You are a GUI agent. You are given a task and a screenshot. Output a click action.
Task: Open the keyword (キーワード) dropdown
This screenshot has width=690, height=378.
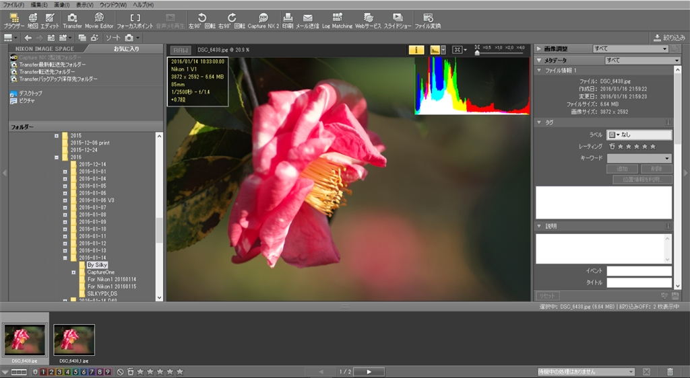pos(639,158)
